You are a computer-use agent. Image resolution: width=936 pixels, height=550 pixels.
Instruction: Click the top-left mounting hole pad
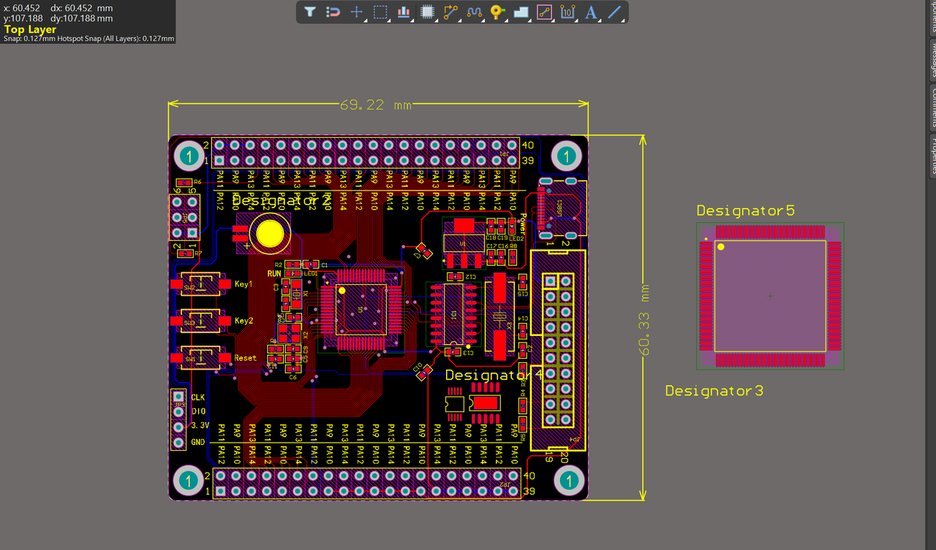[189, 156]
